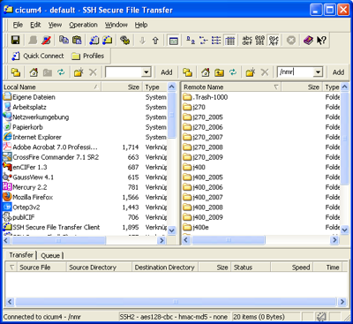Switch to Details view
Screen dimensions: 353x324
229,40
